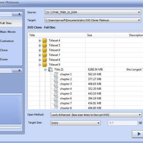143x143 pixels.
Task: Click the Title 21 document icon
Action: coord(50,70)
